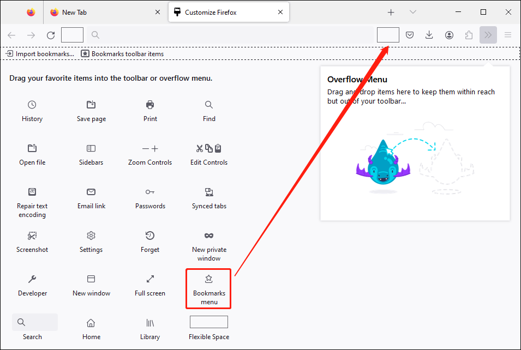Open the overflow menu chevron button

[488, 35]
